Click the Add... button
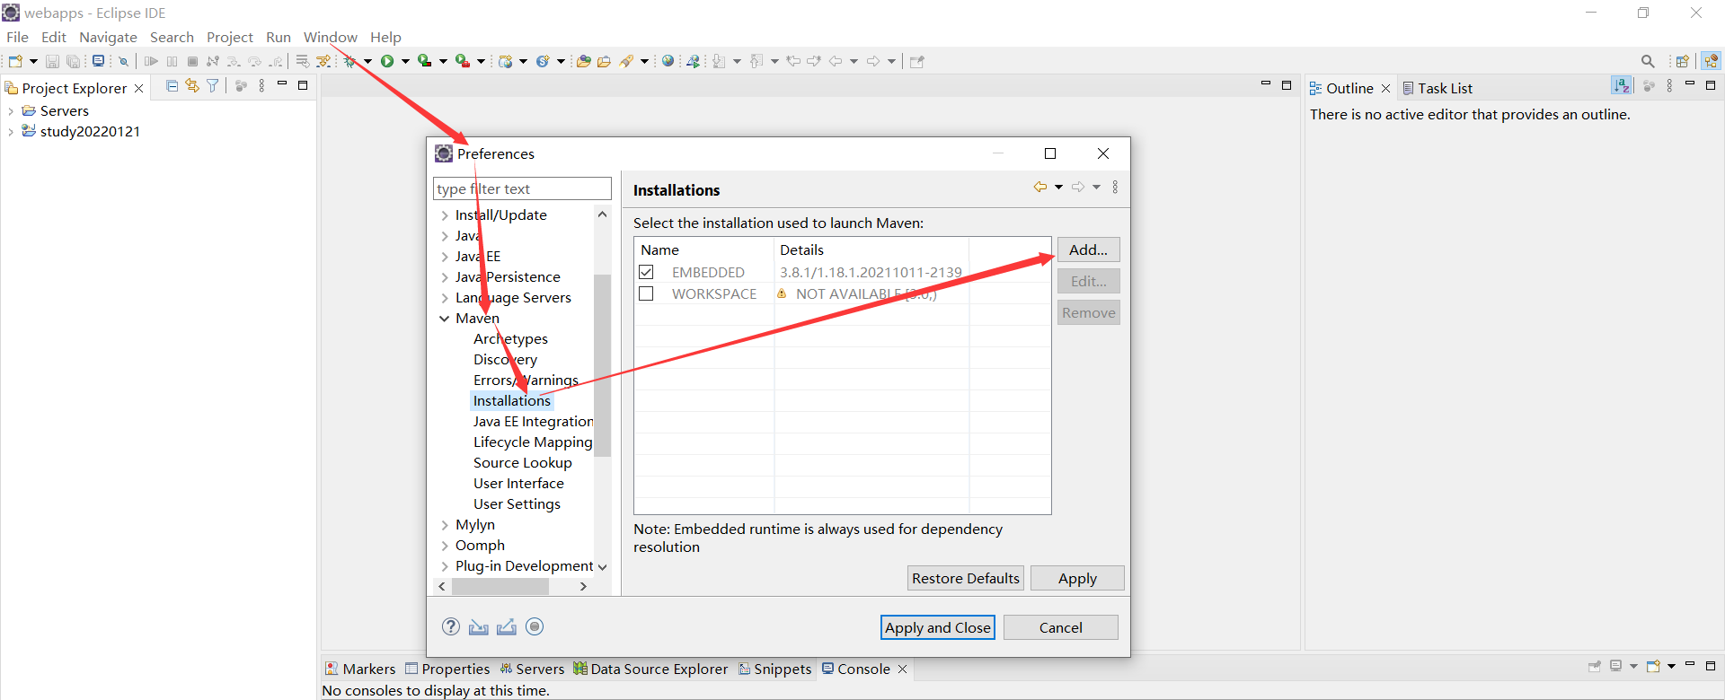 pos(1088,249)
